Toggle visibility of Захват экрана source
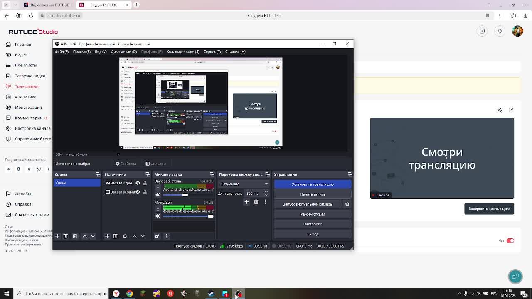 [x=138, y=192]
